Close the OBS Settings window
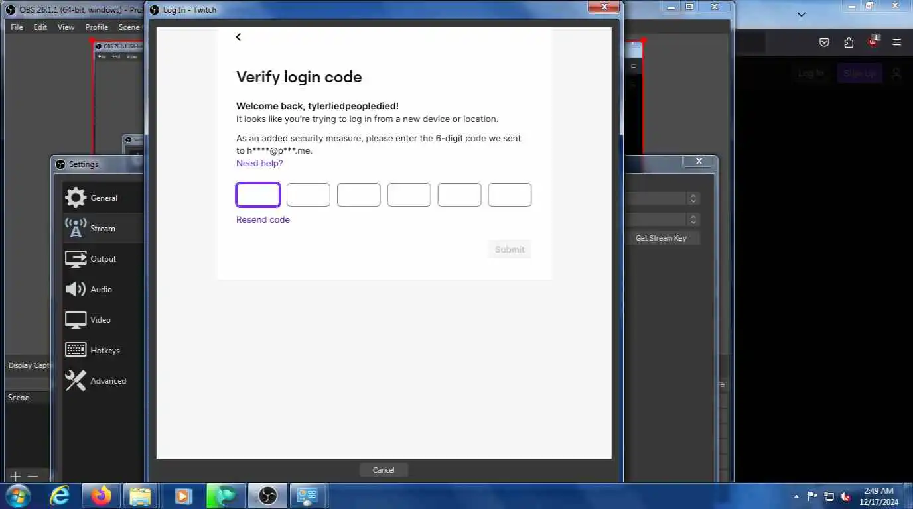The height and width of the screenshot is (509, 913). coord(699,161)
